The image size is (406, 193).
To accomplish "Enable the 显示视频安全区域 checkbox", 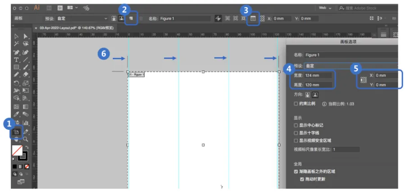I will [x=295, y=141].
